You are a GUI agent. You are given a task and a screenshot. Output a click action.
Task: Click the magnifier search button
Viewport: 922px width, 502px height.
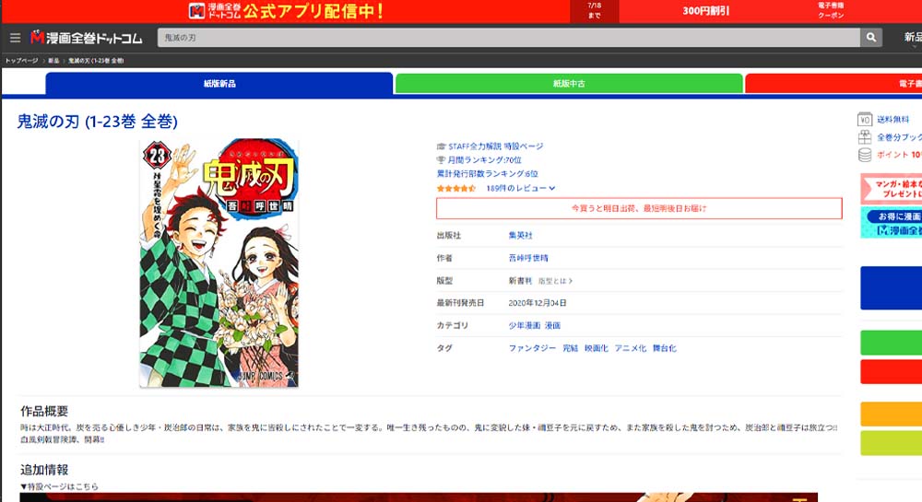[x=871, y=38]
